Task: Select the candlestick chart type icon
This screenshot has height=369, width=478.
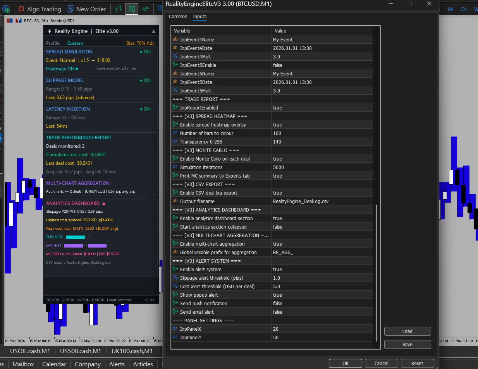Action: (132, 9)
